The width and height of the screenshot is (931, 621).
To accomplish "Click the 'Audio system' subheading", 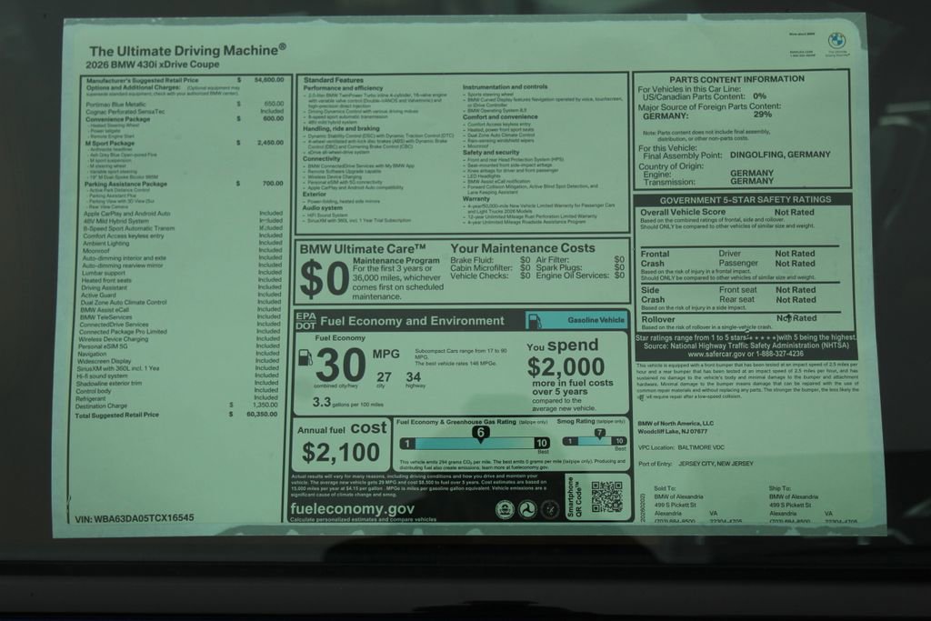I will click(323, 208).
